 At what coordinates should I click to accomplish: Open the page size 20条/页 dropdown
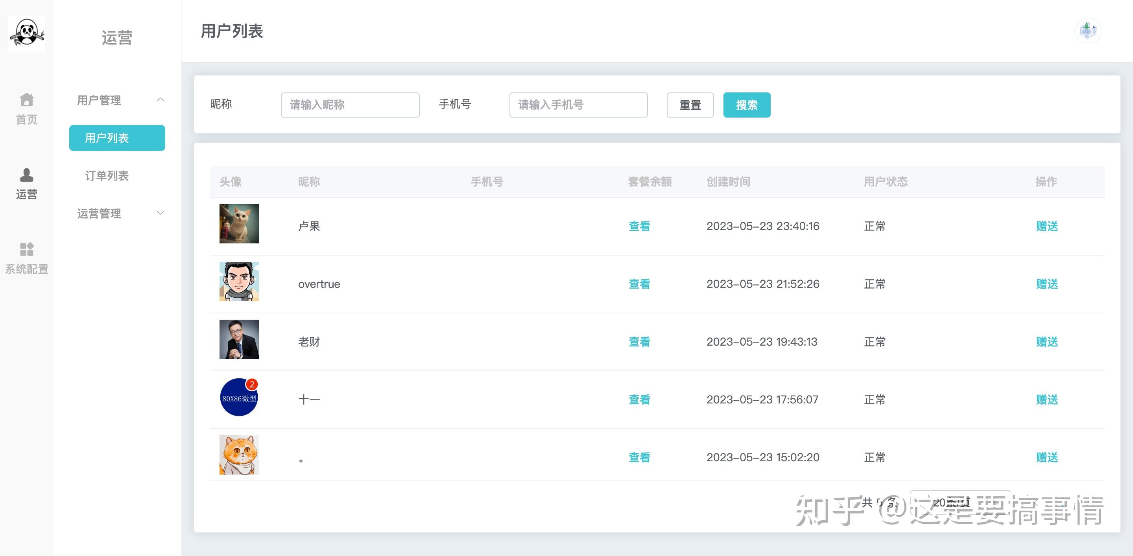[960, 502]
